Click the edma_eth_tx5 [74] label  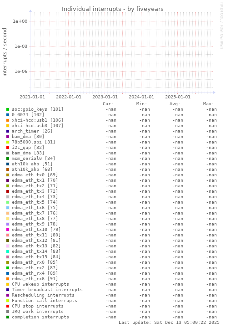pyautogui.click(x=35, y=202)
